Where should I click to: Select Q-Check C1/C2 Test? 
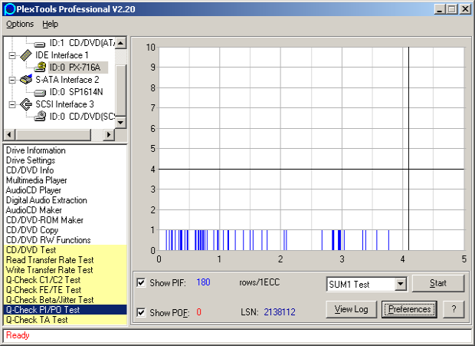65,280
